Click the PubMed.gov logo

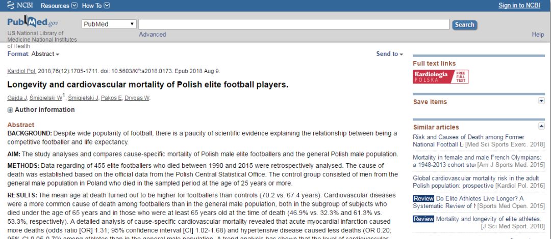[x=33, y=22]
